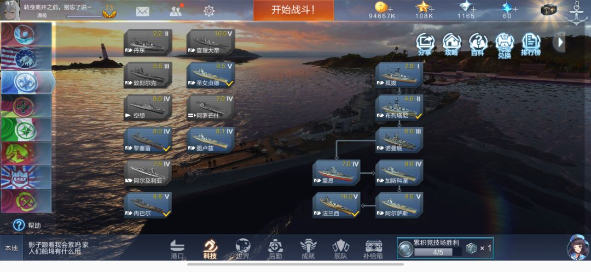Screen dimensions: 591x272
Task: Open the mail envelope icon
Action: [142, 11]
